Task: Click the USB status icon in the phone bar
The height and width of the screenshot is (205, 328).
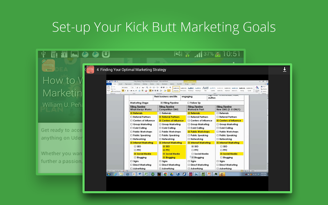Action: coord(44,54)
